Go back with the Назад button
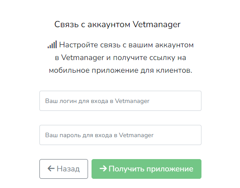This screenshot has height=188, width=240. [64, 169]
